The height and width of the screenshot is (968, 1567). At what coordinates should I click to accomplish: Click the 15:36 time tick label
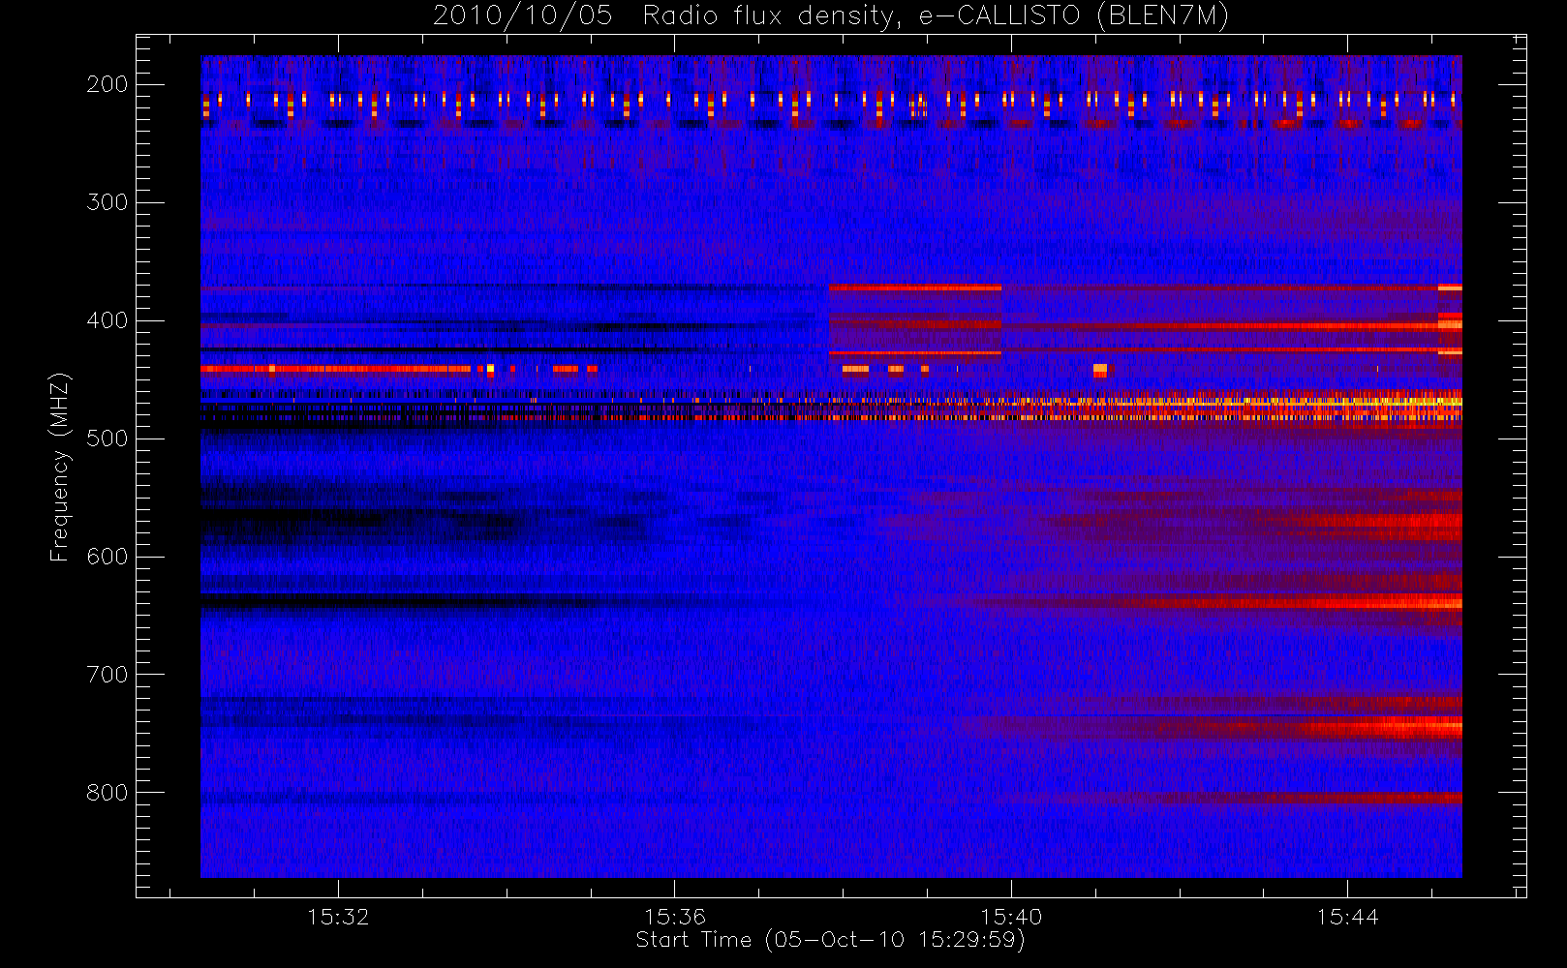tap(674, 917)
